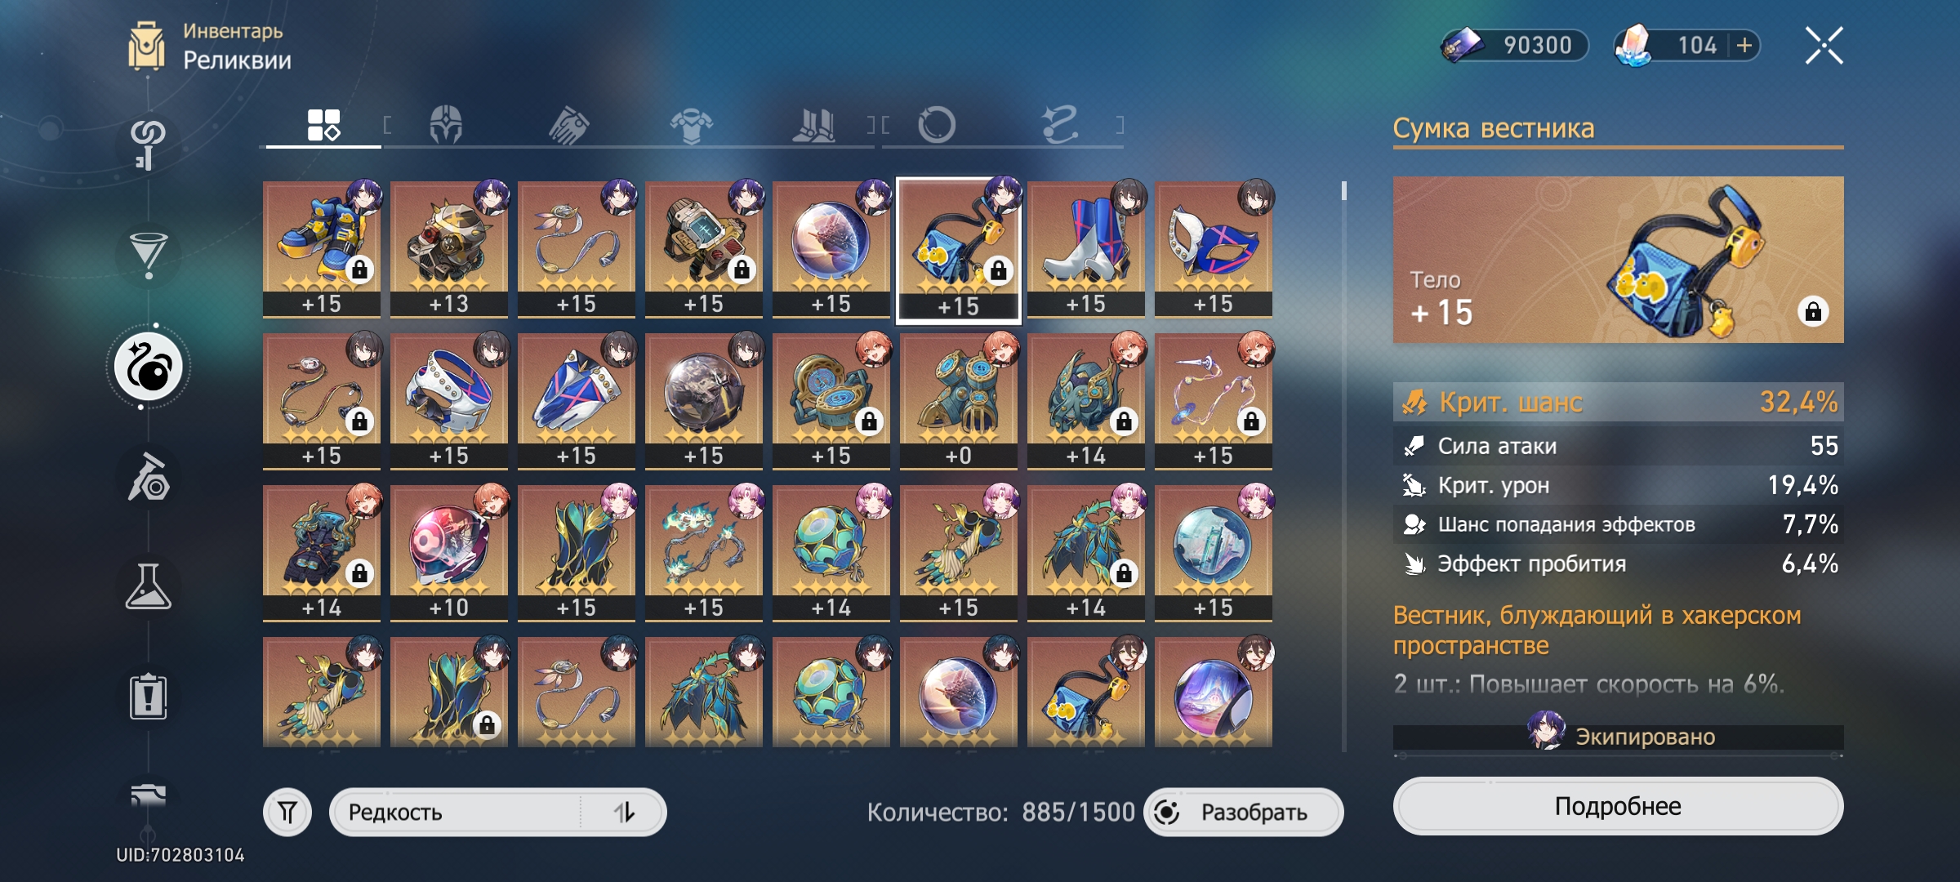Screen dimensions: 1960x882
Task: Select the head relic filter tab
Action: coord(446,125)
